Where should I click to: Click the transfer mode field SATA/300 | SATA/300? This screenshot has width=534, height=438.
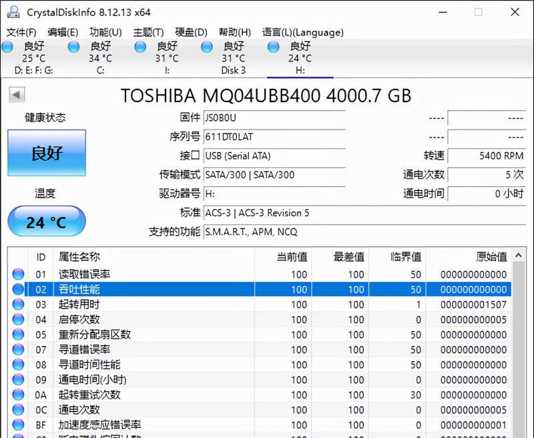(x=274, y=175)
